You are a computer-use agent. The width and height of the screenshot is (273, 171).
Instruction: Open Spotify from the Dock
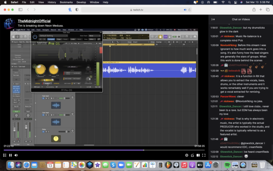tap(227, 165)
